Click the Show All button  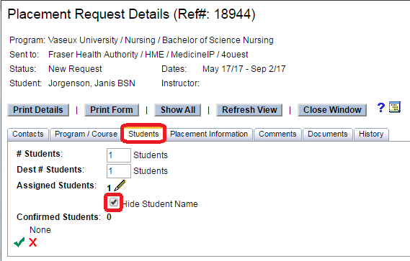pyautogui.click(x=178, y=110)
